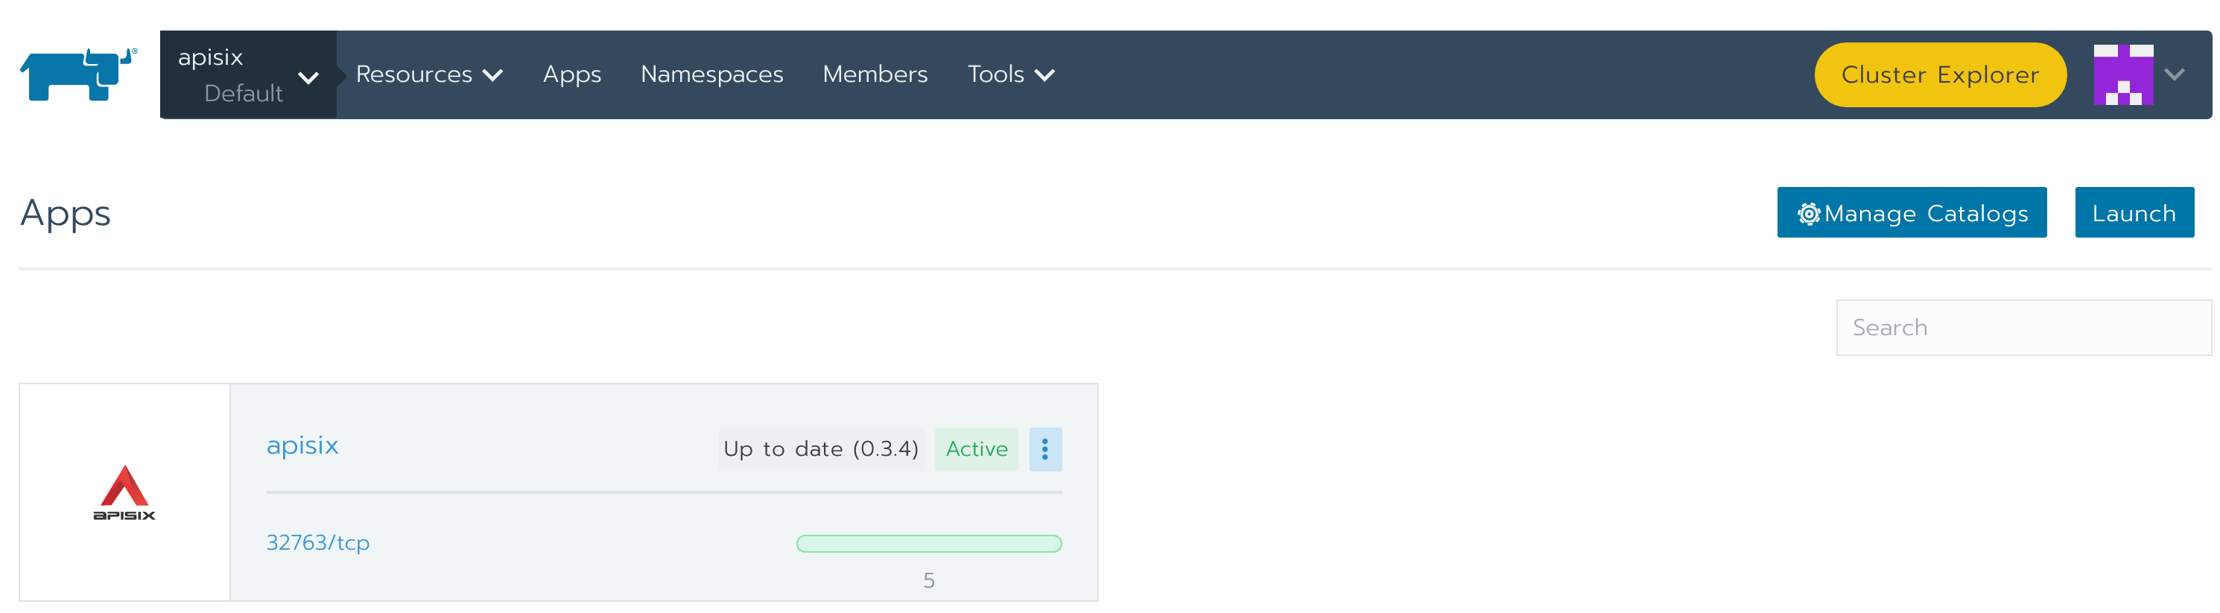Click the purple user avatar icon

click(2122, 75)
